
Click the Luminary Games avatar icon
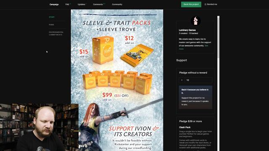tap(196, 21)
